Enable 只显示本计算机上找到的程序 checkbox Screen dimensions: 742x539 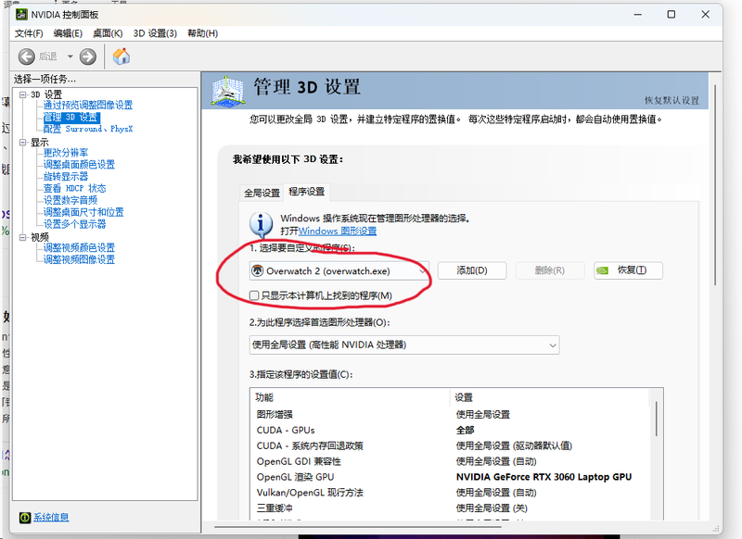pos(255,295)
